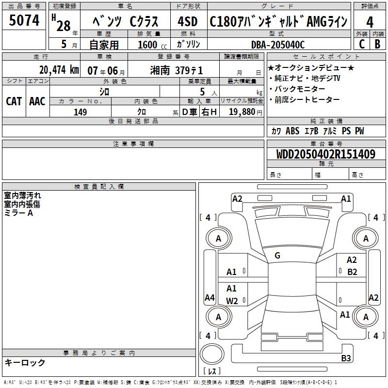388x388 pixels.
Task: Select the damage code legend at the bottom
Action: click(170, 383)
